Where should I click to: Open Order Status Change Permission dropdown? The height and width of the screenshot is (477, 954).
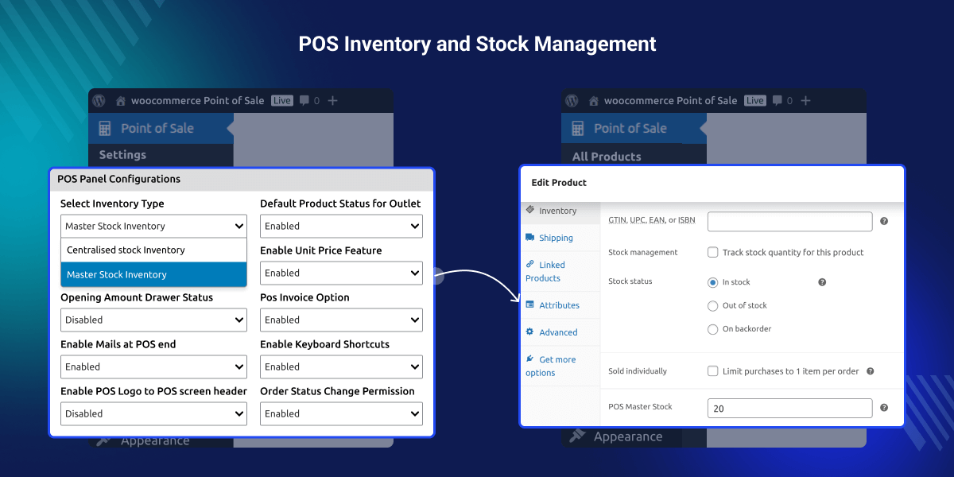(341, 413)
